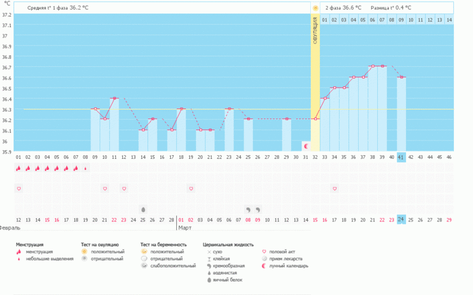Select the highlighted cycle day 41
473x295 pixels.
click(401, 158)
